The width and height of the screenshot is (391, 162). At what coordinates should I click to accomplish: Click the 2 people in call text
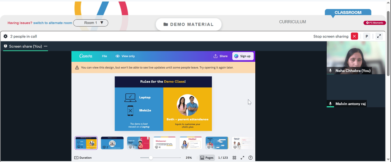click(x=24, y=36)
